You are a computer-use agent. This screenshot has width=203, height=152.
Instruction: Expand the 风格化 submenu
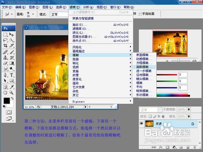pos(101,47)
